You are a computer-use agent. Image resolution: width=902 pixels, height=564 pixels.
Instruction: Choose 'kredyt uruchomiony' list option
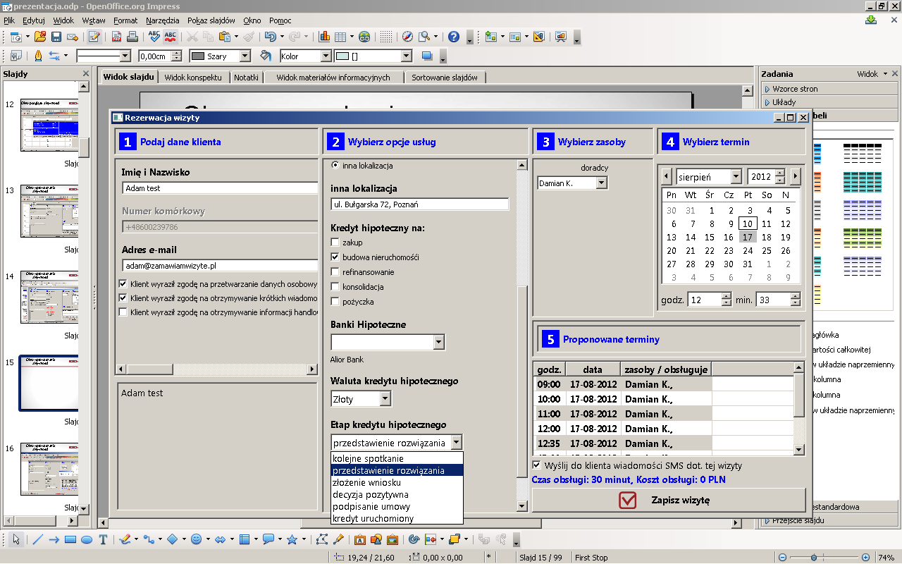click(x=397, y=518)
